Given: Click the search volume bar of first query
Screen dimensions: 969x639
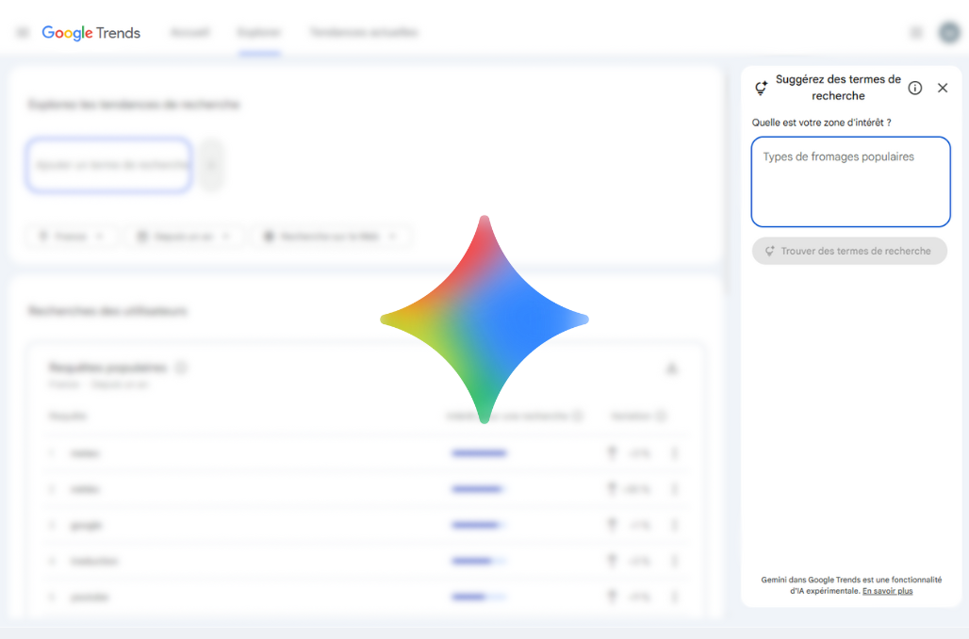Looking at the screenshot, I should point(479,453).
